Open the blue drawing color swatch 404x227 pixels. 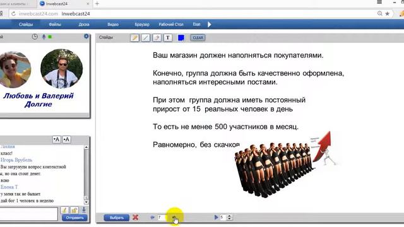(181, 38)
